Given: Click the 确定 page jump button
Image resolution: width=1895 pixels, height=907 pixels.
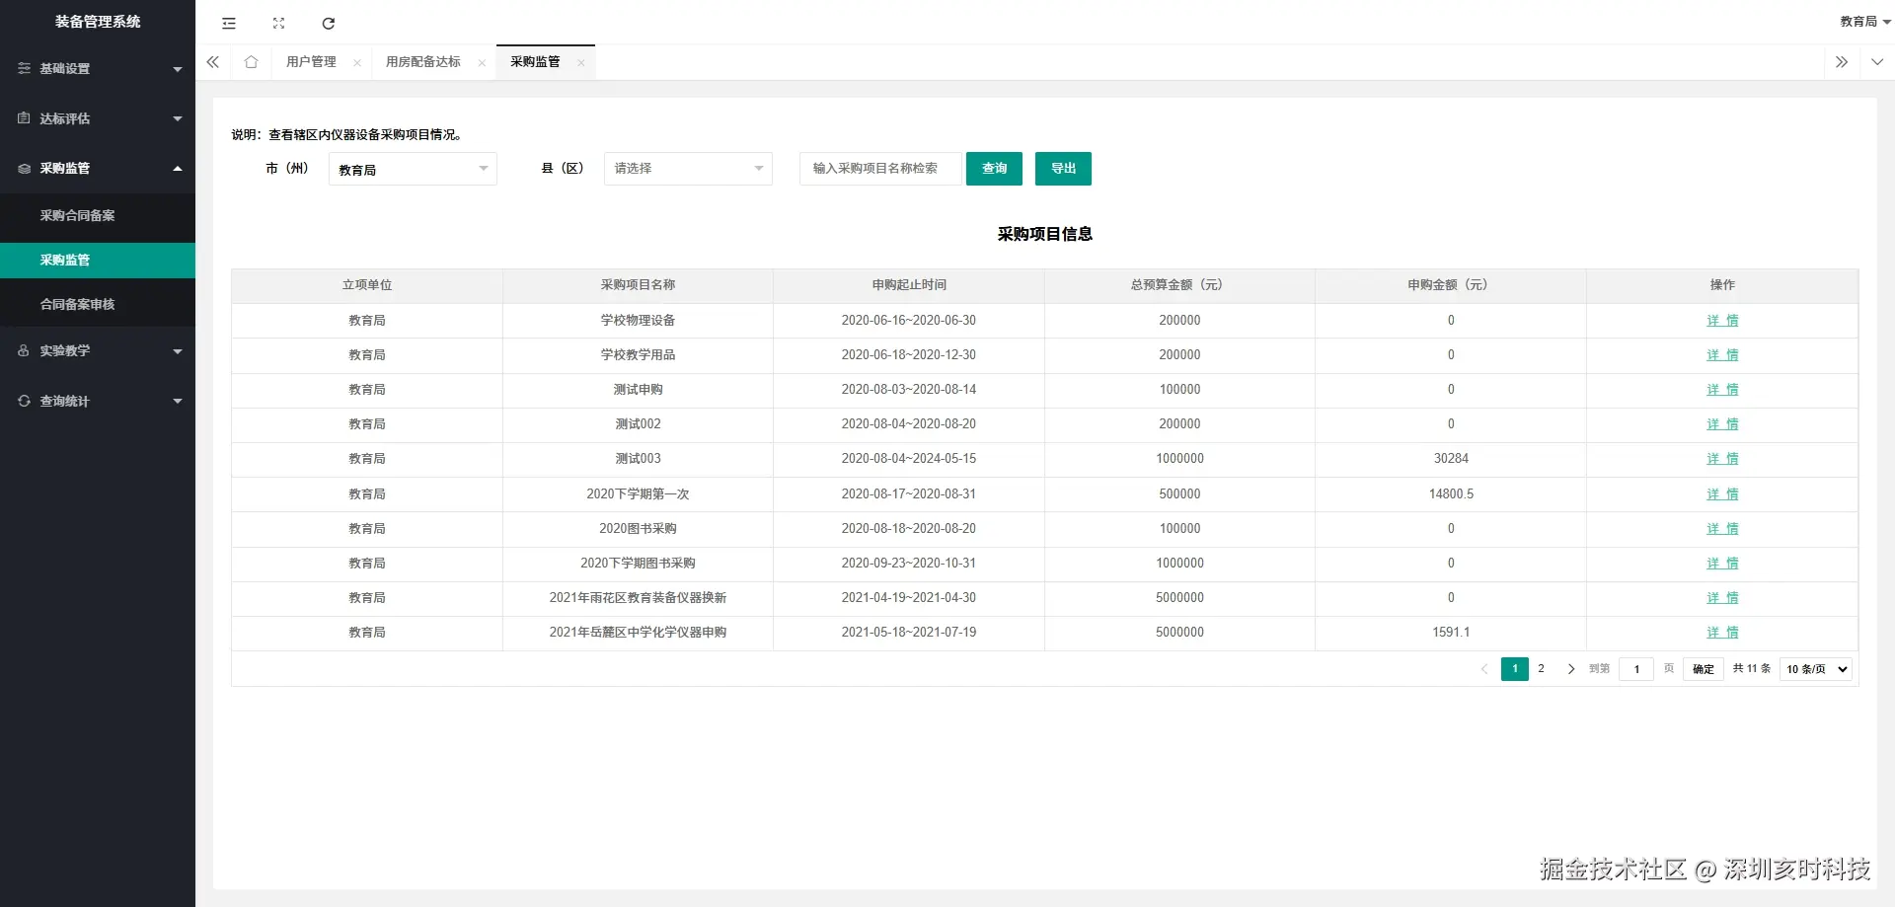Looking at the screenshot, I should [1704, 669].
